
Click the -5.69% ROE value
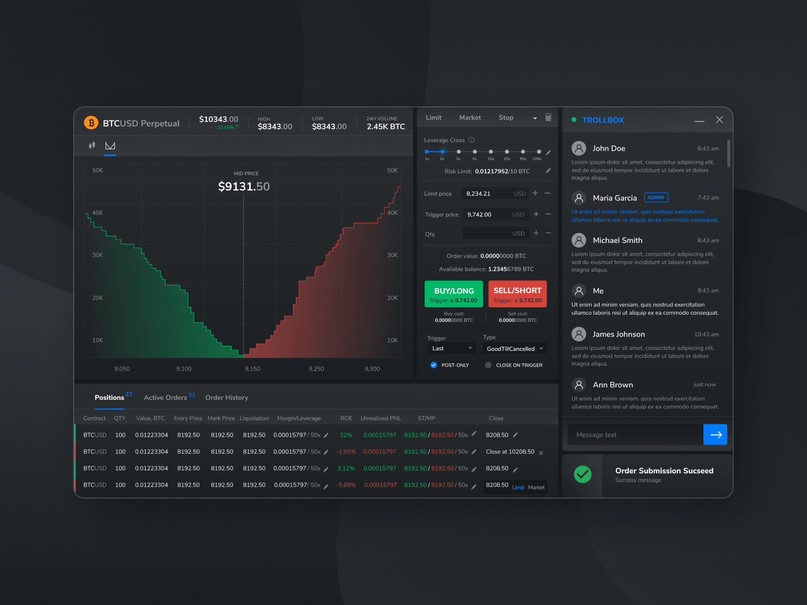[346, 485]
